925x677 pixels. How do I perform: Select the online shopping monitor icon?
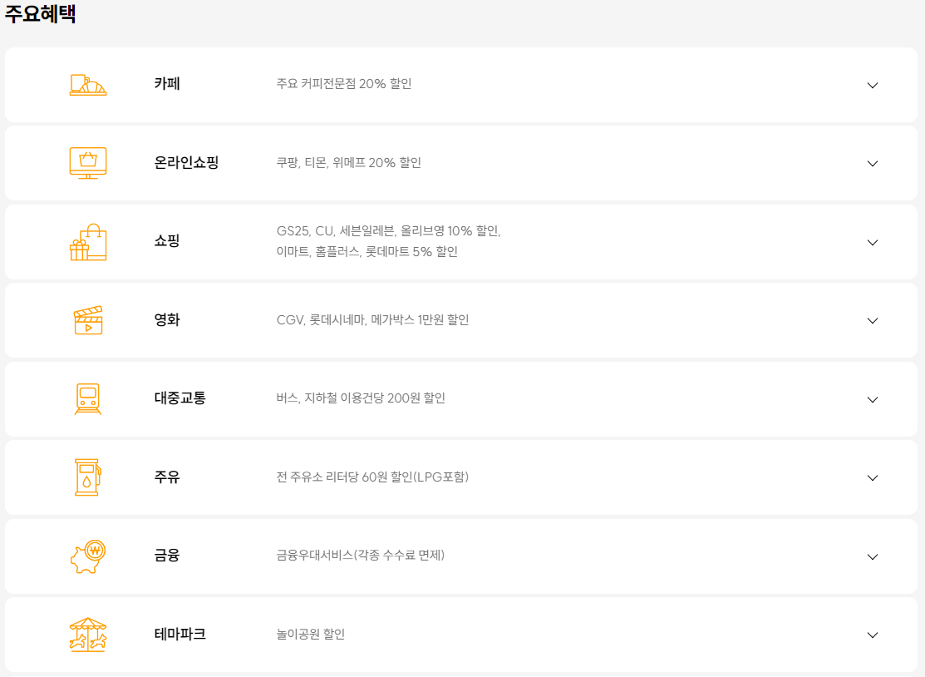click(x=87, y=163)
